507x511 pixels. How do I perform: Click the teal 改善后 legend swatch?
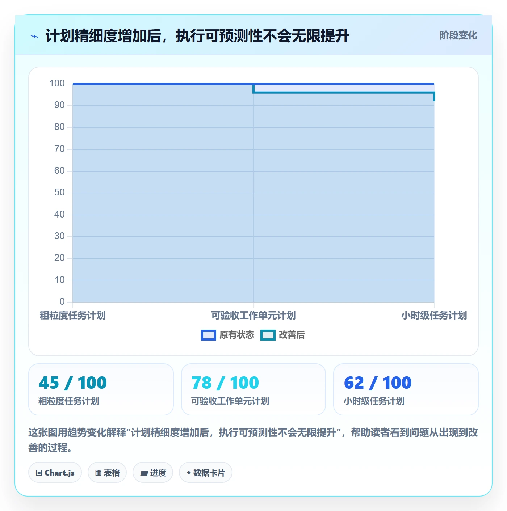(268, 335)
